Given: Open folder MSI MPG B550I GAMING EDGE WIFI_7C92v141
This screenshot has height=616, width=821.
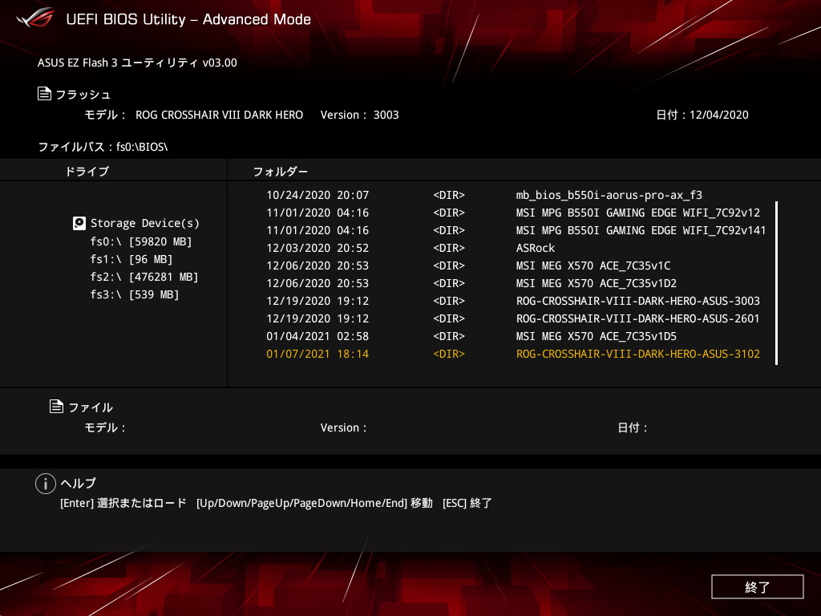Looking at the screenshot, I should click(x=641, y=230).
